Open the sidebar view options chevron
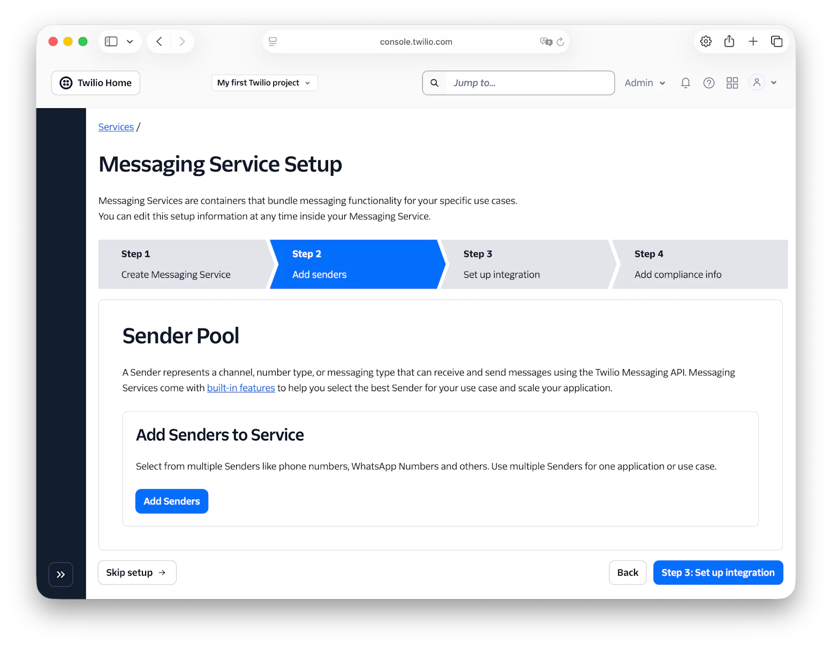The width and height of the screenshot is (832, 647). (130, 41)
